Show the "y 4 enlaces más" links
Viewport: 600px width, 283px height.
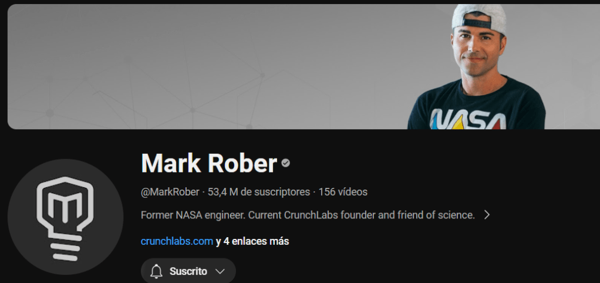click(252, 241)
